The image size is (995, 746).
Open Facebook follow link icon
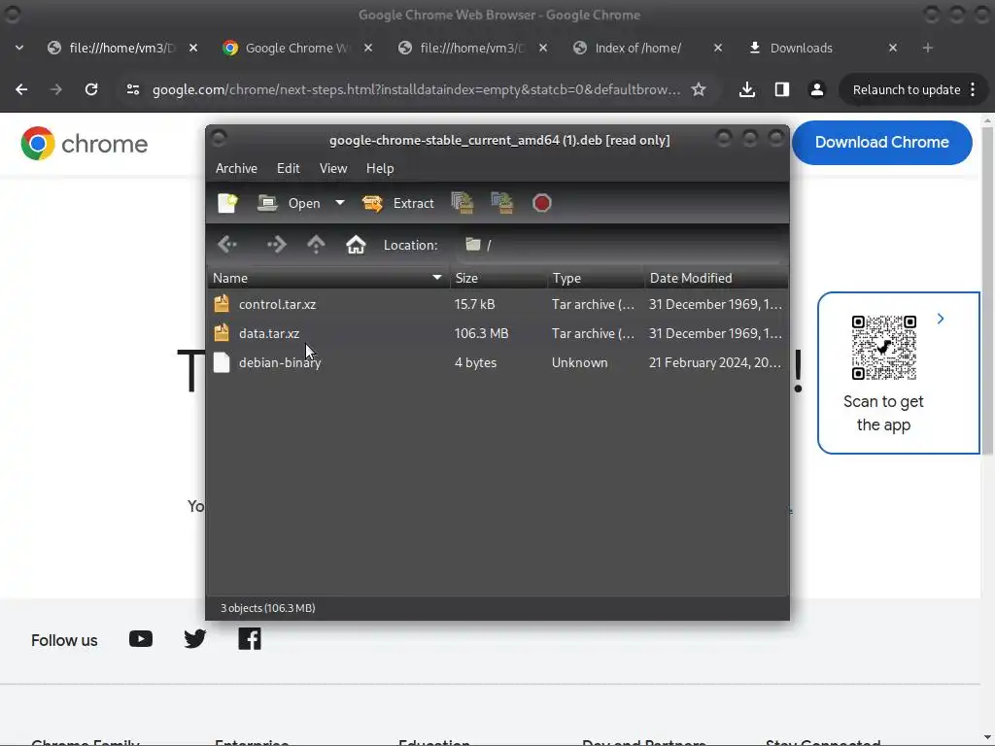tap(250, 639)
